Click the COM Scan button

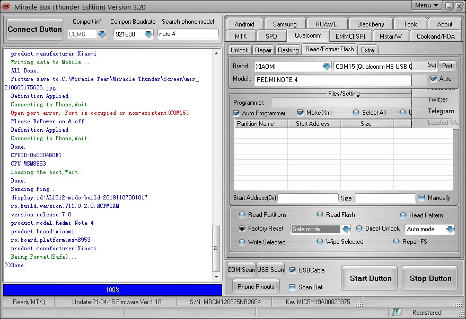coord(241,269)
